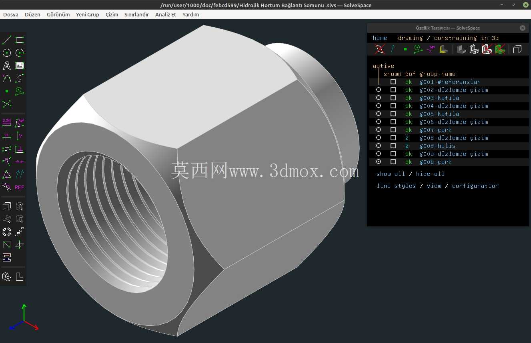Activate group g009-helis radio button

click(x=379, y=146)
